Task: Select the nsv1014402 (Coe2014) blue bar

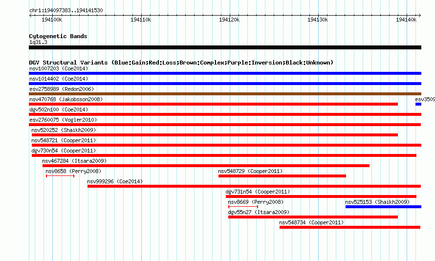Action: coord(225,84)
